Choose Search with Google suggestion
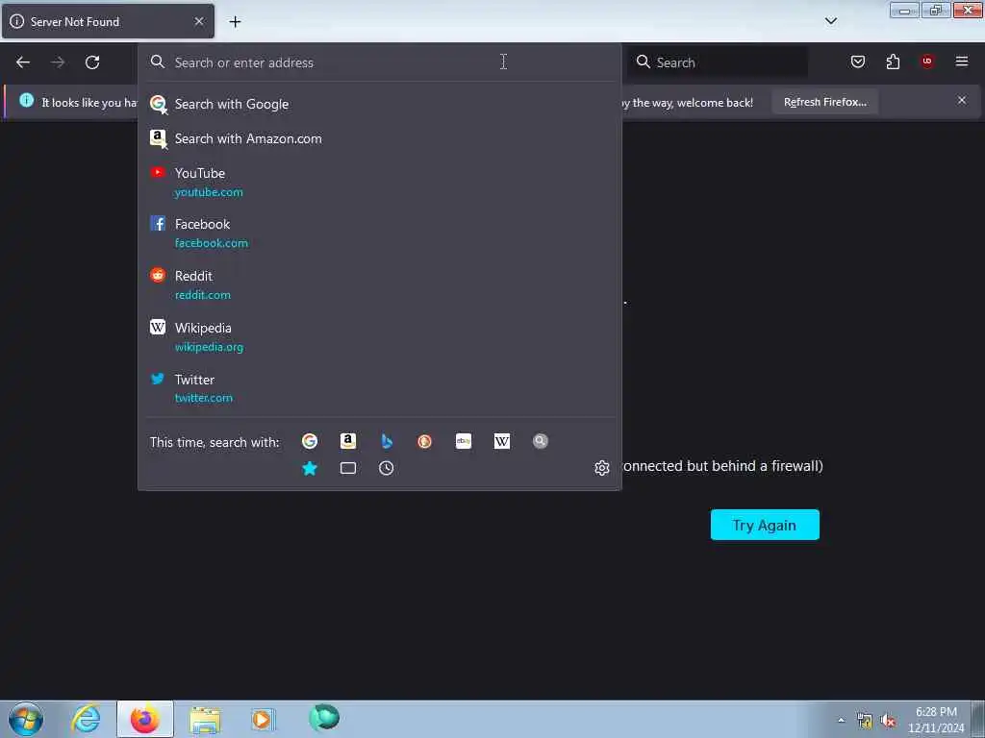 tap(379, 104)
